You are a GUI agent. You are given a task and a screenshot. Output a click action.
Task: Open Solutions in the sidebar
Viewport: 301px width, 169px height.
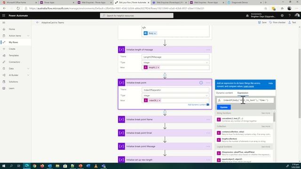tap(13, 82)
